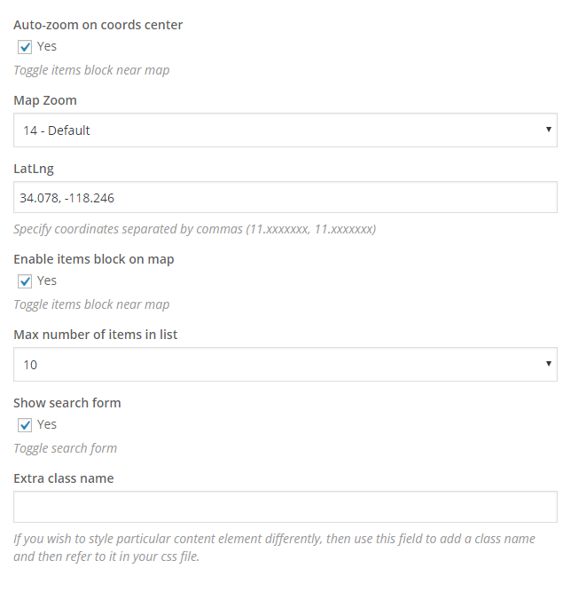Image resolution: width=571 pixels, height=600 pixels.
Task: Click the Specify coordinates hint text
Action: point(194,229)
